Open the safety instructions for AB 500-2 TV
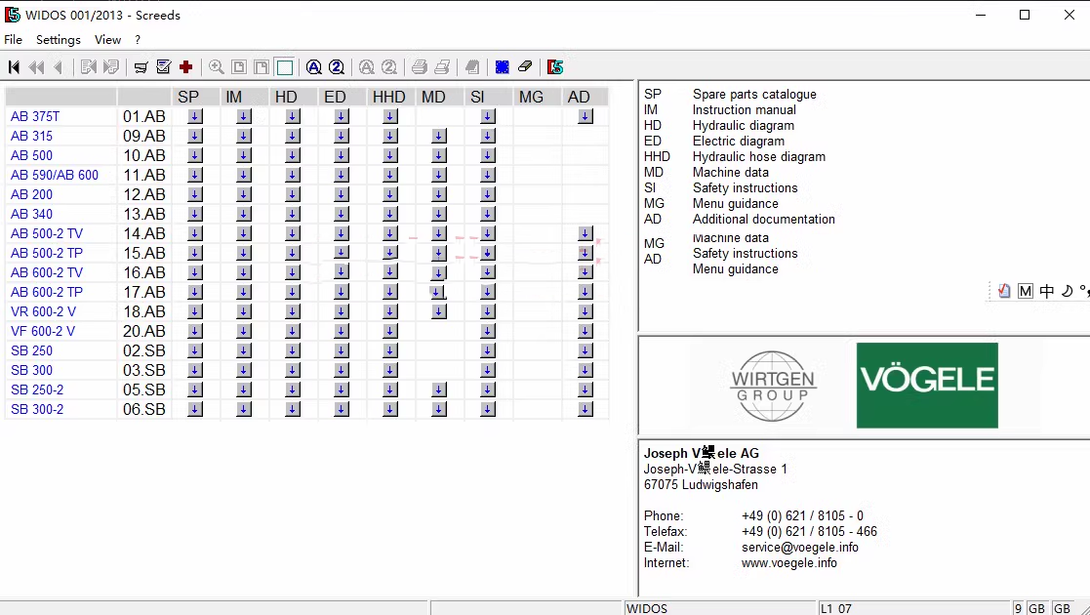Image resolution: width=1090 pixels, height=615 pixels. [x=488, y=233]
